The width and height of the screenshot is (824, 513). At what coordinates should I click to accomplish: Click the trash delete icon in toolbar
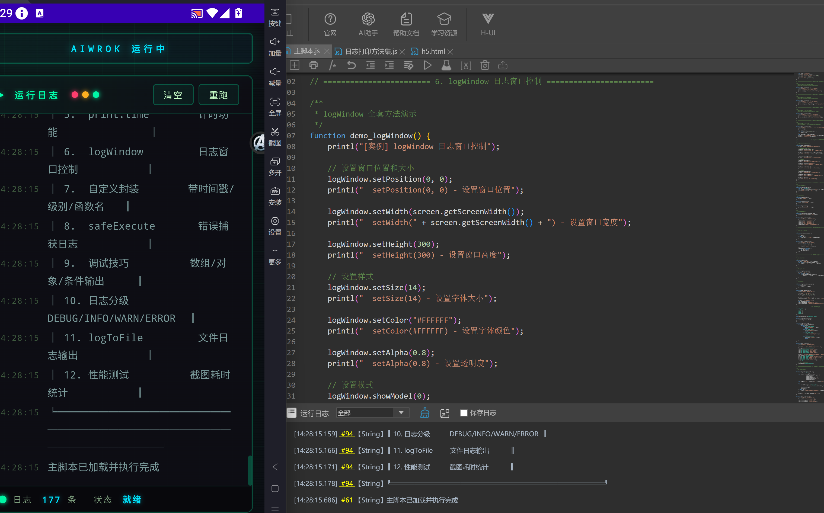point(485,65)
